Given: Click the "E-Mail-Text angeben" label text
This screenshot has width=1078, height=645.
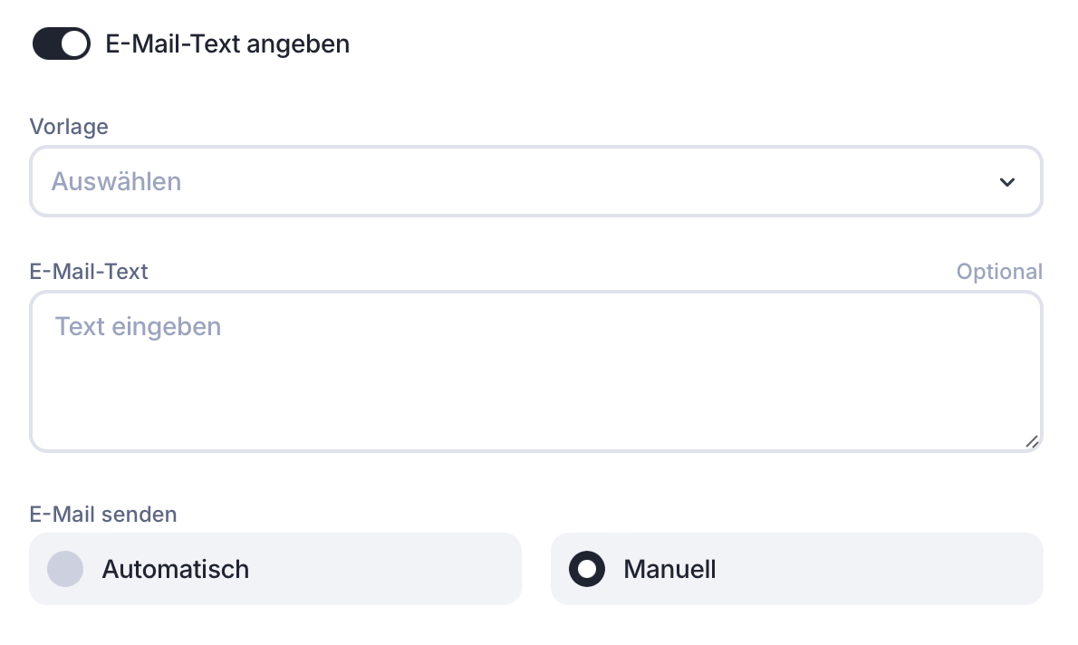Looking at the screenshot, I should pyautogui.click(x=227, y=43).
